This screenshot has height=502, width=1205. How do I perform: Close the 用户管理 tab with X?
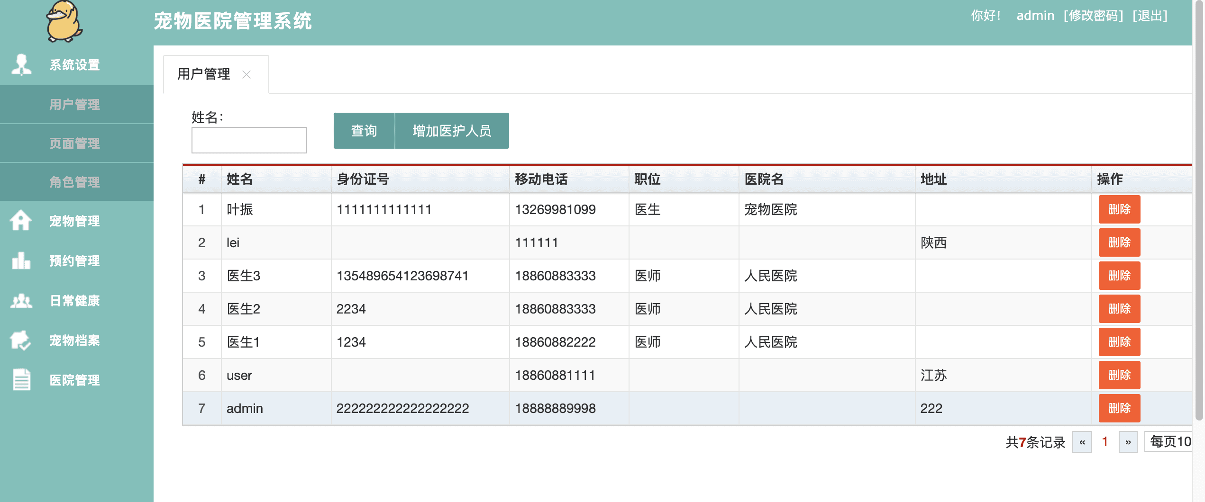246,74
